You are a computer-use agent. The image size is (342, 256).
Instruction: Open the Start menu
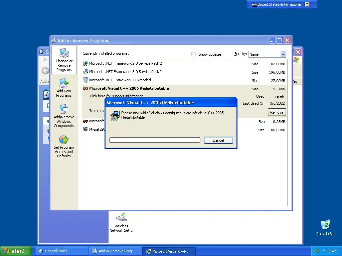[x=16, y=251]
